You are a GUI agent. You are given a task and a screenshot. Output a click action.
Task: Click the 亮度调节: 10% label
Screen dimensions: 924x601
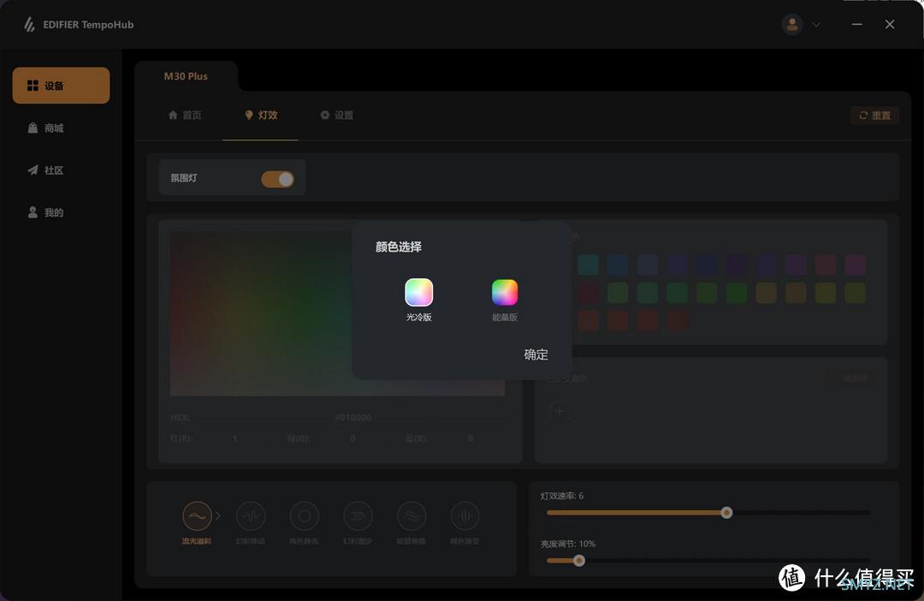point(568,544)
